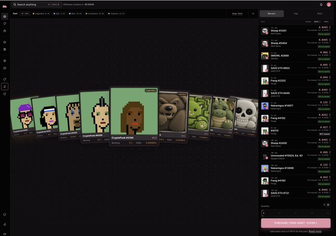Sort the list by Date
Screen dimensions: 336x236
pyautogui.click(x=317, y=22)
